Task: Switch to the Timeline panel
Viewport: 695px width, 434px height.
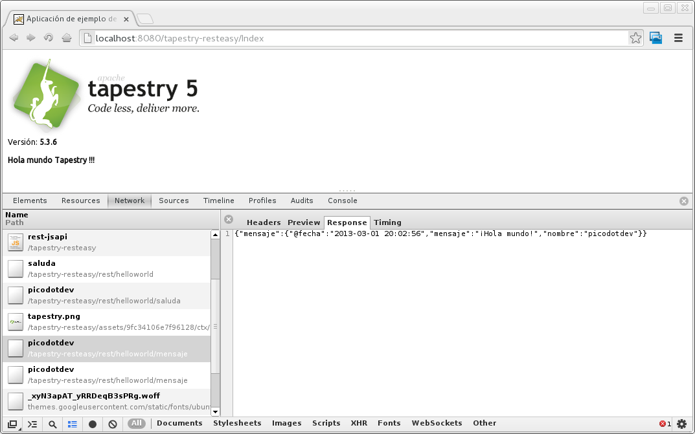Action: [x=218, y=201]
